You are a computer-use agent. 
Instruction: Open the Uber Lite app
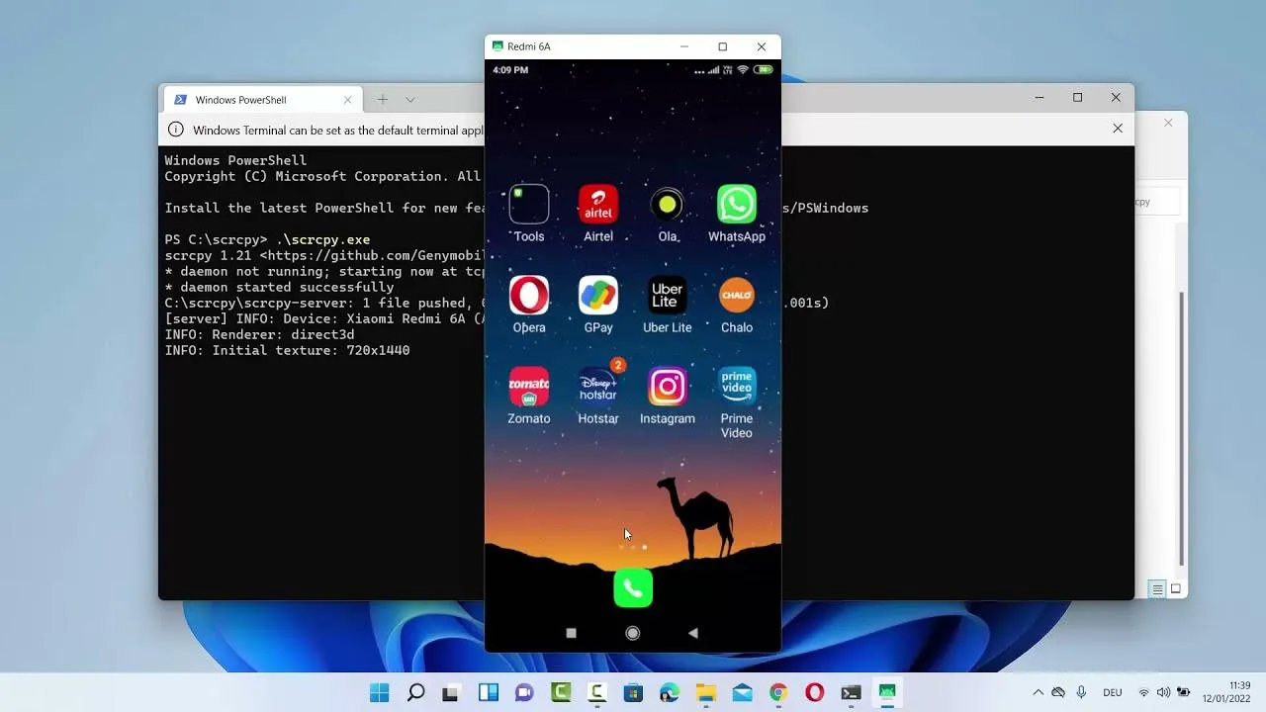point(668,296)
